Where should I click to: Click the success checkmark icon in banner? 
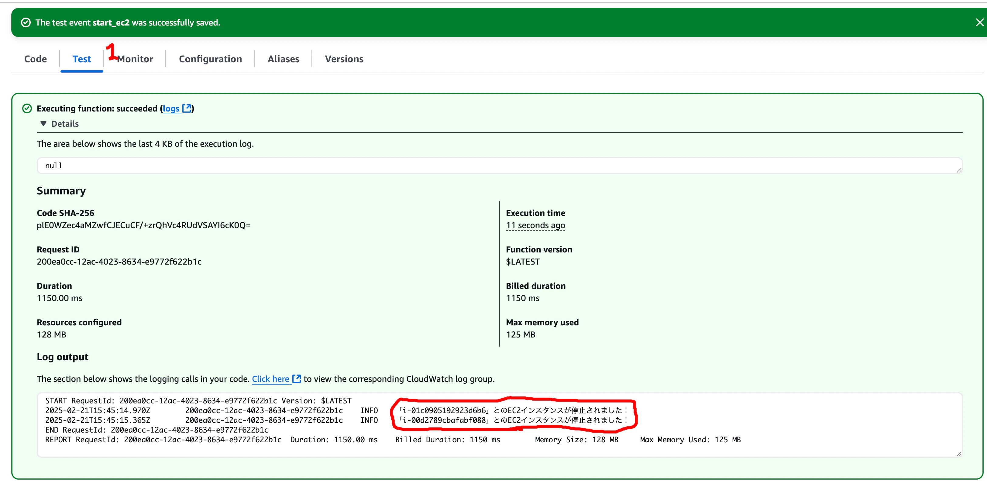[26, 22]
